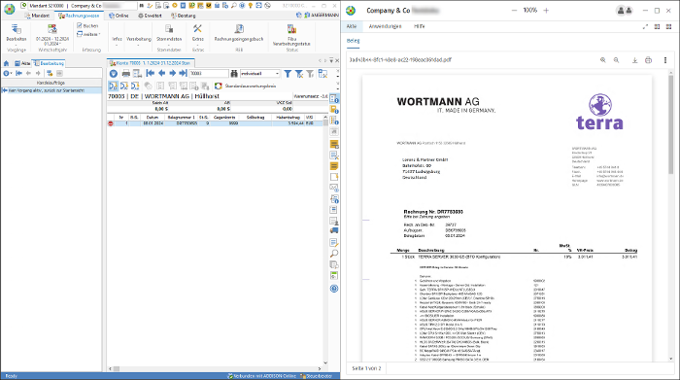Click the Datum column header
Screen dimensions: 680x380
coord(153,118)
